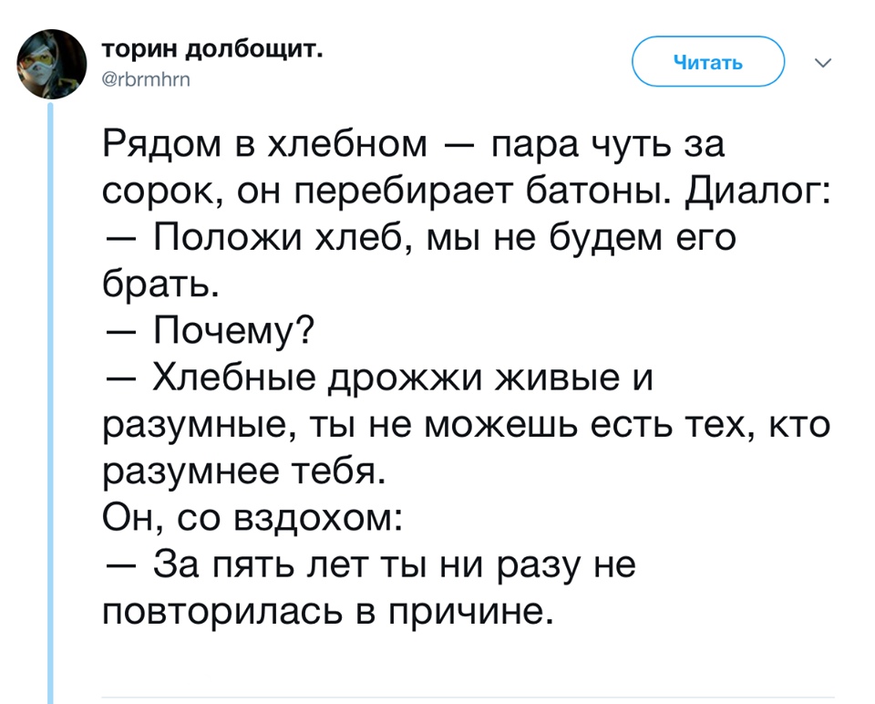The width and height of the screenshot is (875, 704).
Task: Click the line "— Хлебные дрожжи живые и"
Action: click(381, 378)
